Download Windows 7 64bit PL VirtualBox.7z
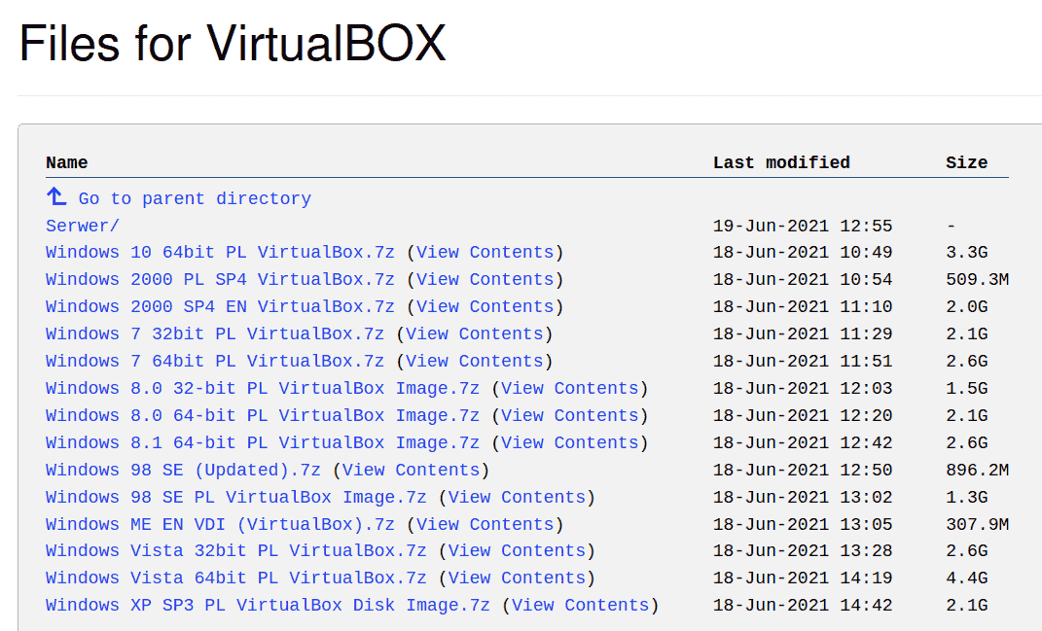This screenshot has height=631, width=1042. [215, 362]
